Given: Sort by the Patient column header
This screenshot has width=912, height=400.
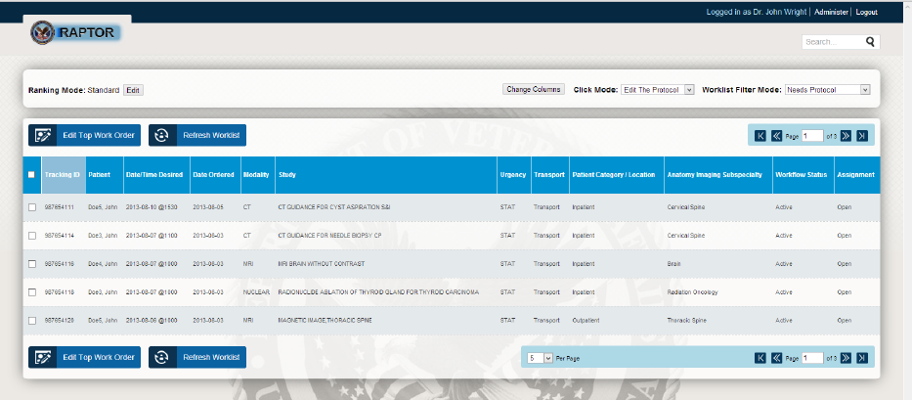Looking at the screenshot, I should [105, 175].
